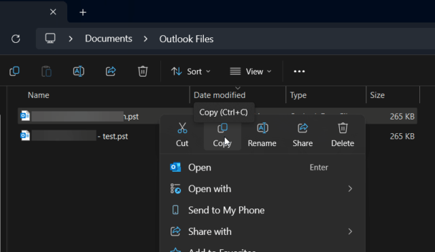Add a new File Explorer tab
Image resolution: width=435 pixels, height=252 pixels.
83,12
